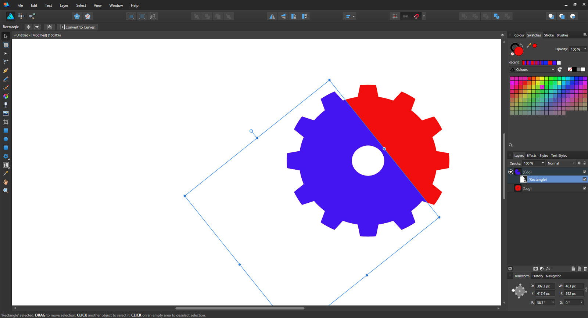Switch to the Pixel persona

click(x=21, y=16)
